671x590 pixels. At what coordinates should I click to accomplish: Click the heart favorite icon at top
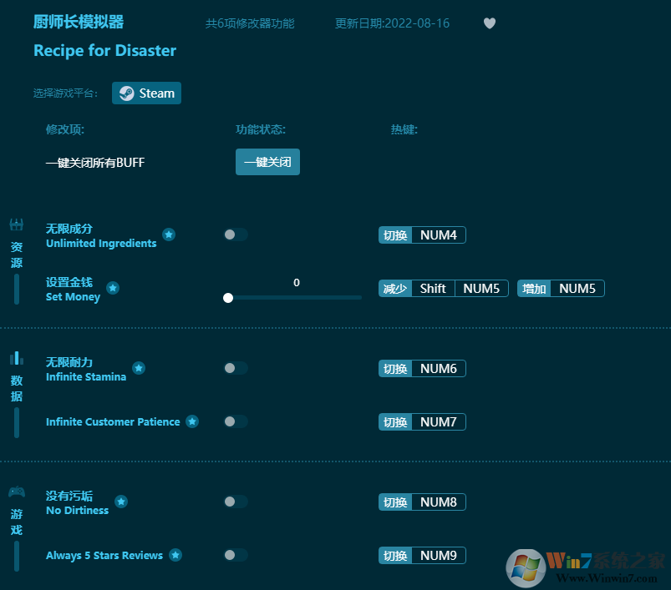(x=490, y=23)
